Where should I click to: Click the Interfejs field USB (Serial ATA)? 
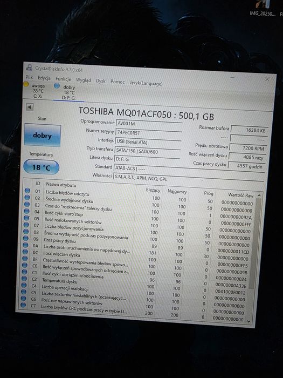tap(148, 142)
